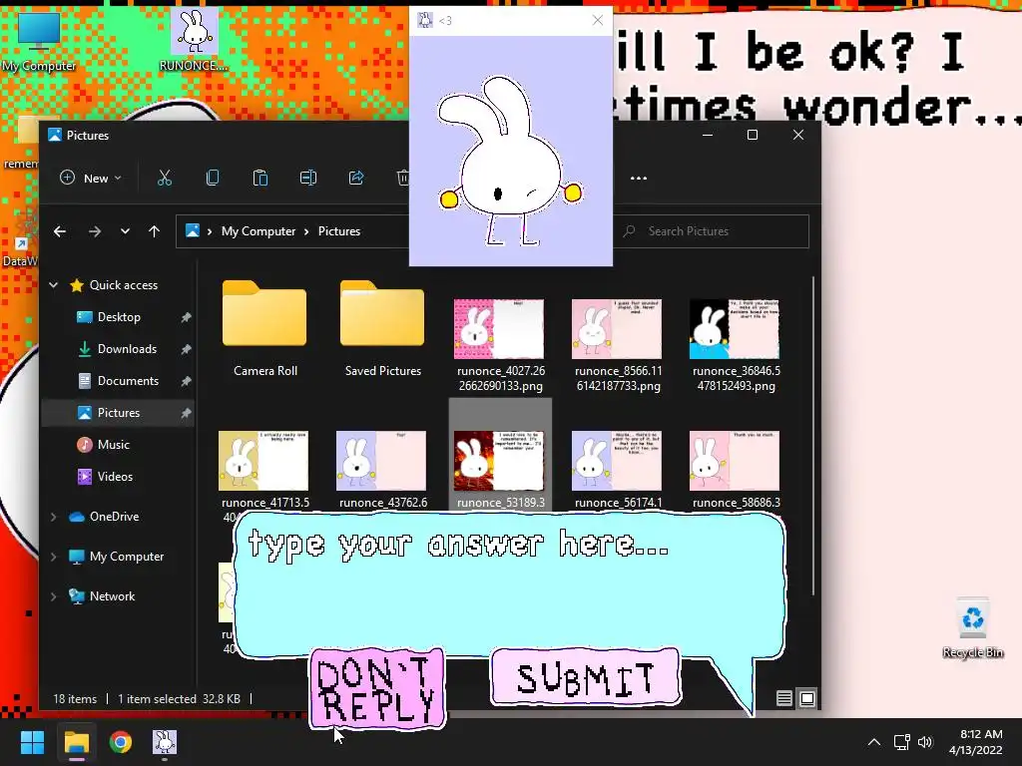Select the runonce_56174 image thumbnail
1022x766 pixels.
[x=617, y=461]
